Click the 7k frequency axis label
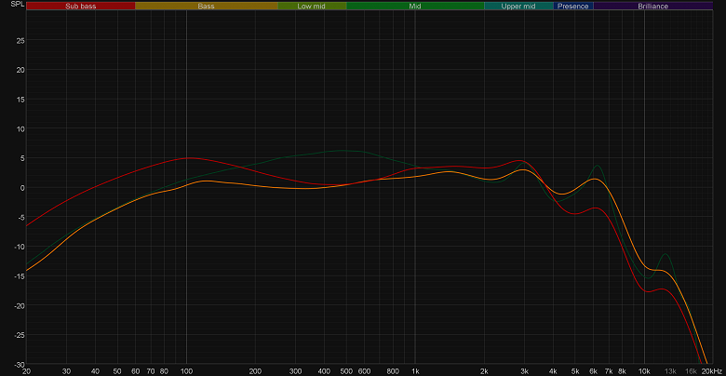The image size is (726, 376). pos(609,371)
